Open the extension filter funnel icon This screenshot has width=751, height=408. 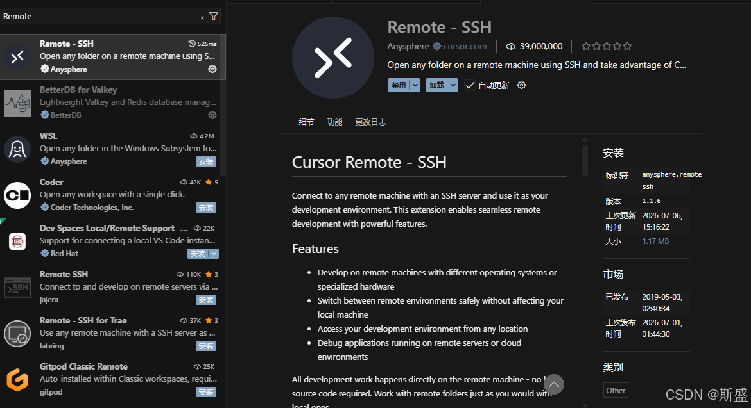pyautogui.click(x=214, y=16)
